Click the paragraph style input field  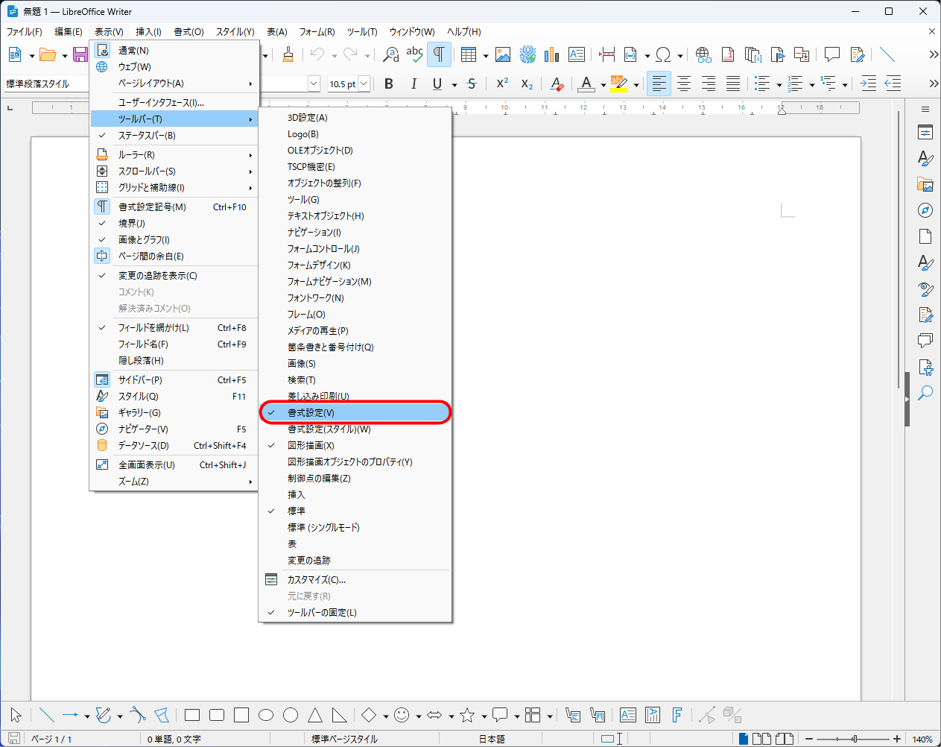point(45,84)
